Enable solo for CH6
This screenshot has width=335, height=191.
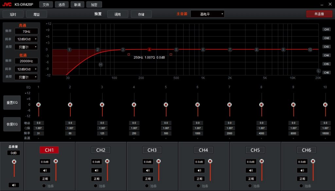tap(301, 186)
